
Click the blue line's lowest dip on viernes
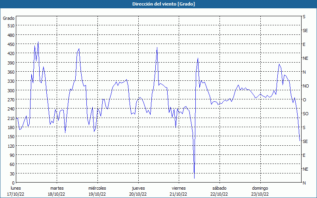194,178
